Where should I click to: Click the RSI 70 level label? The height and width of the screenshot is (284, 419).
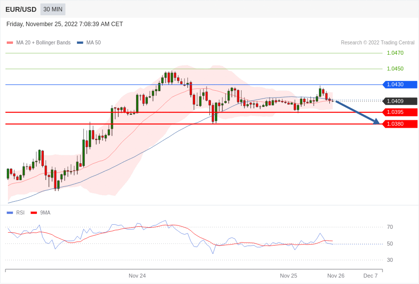tap(390, 227)
